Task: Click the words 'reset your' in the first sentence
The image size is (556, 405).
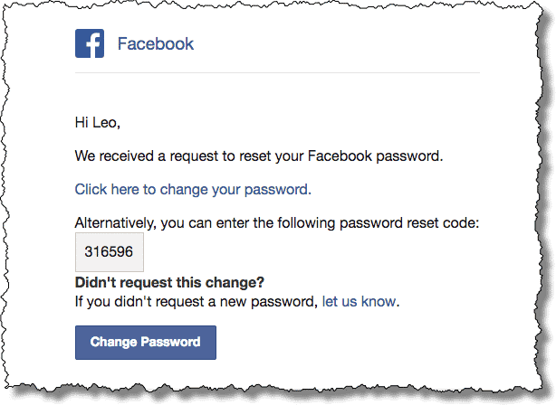Action: coord(272,155)
